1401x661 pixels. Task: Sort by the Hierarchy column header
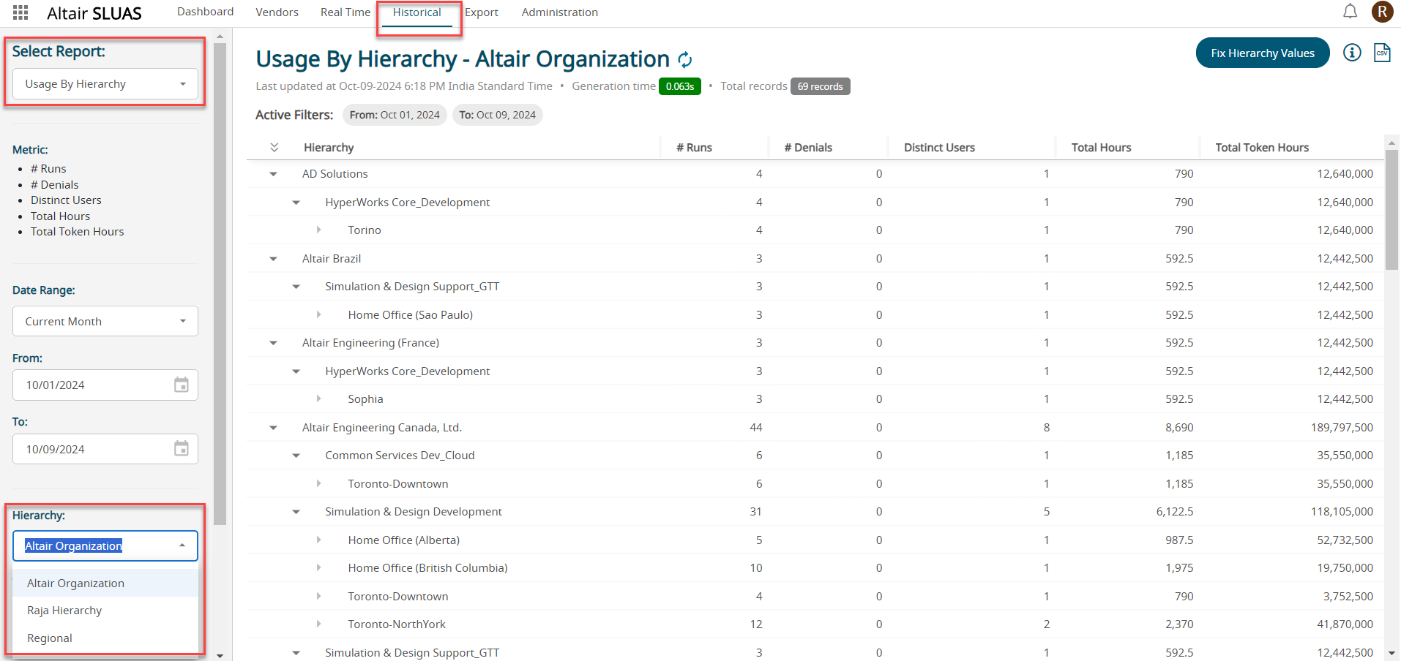(329, 148)
